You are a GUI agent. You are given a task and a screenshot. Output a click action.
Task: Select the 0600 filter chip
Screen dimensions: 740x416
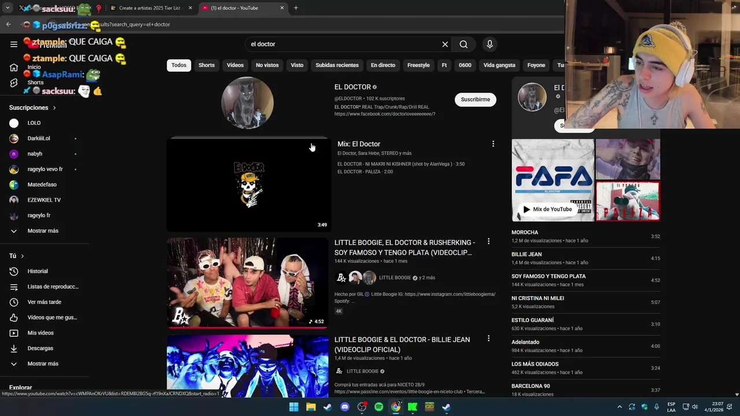point(465,65)
